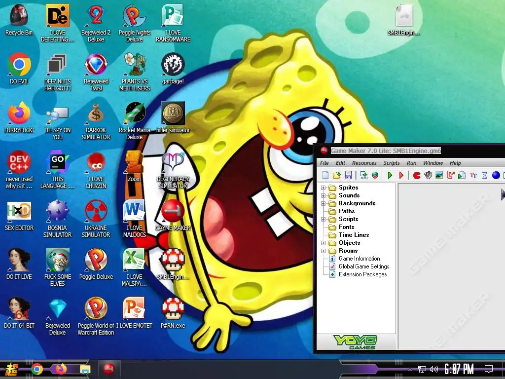Open Chrome from the taskbar
This screenshot has height=379, width=505.
tap(36, 369)
